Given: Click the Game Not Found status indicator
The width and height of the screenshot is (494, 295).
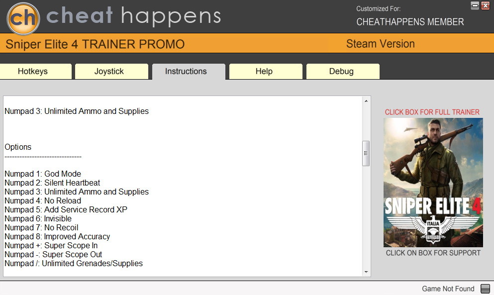Looking at the screenshot, I should 485,289.
